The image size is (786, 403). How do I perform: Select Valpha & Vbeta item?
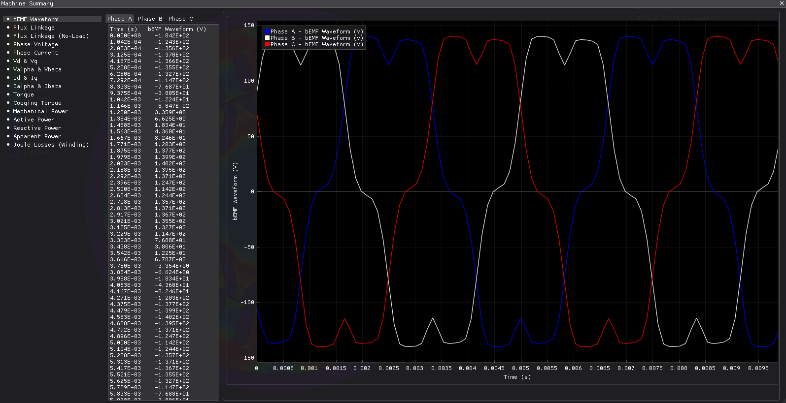37,69
